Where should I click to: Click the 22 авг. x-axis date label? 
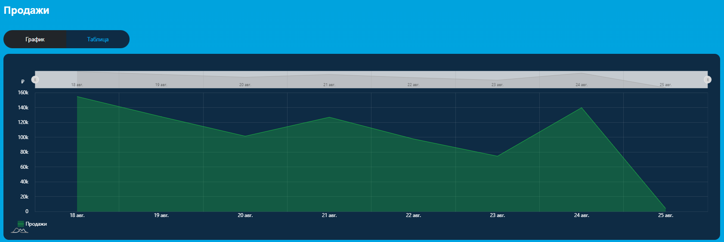[413, 215]
